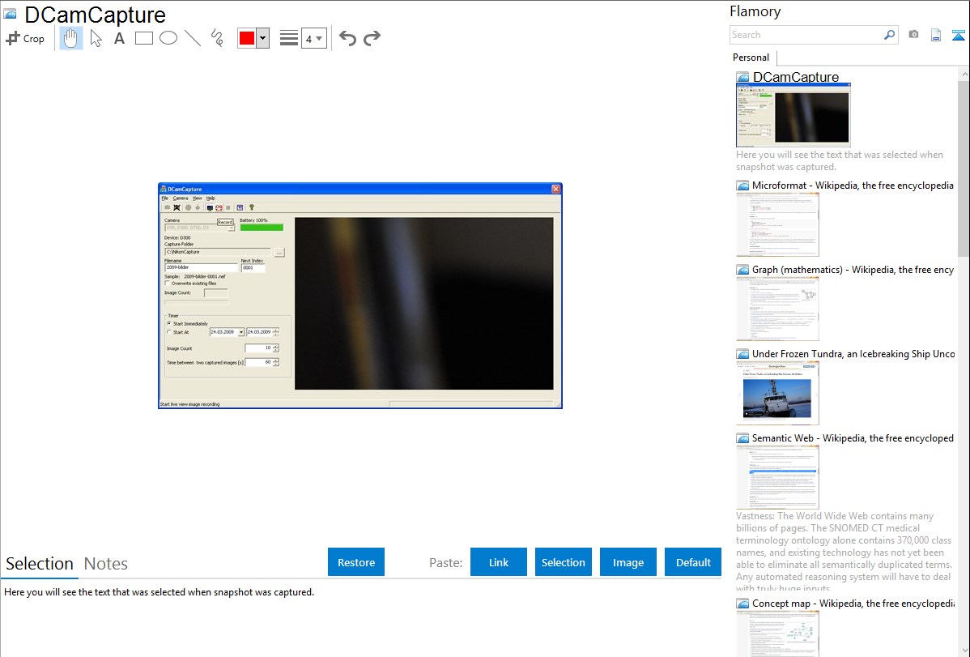Switch to the Selection tab

click(40, 564)
